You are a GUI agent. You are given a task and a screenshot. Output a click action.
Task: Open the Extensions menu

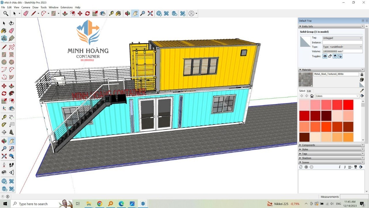click(66, 7)
